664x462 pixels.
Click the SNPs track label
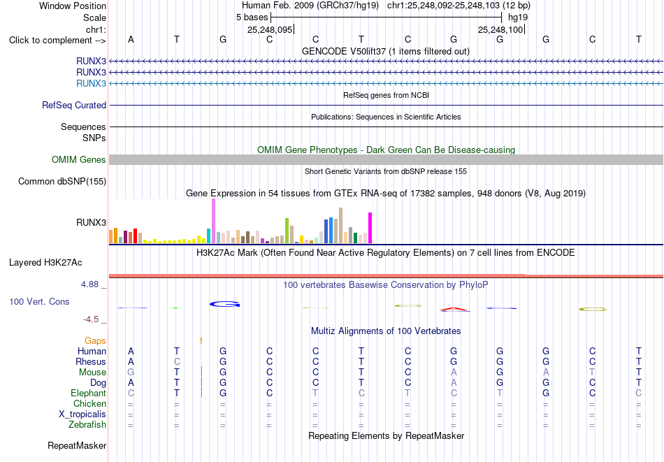click(94, 138)
